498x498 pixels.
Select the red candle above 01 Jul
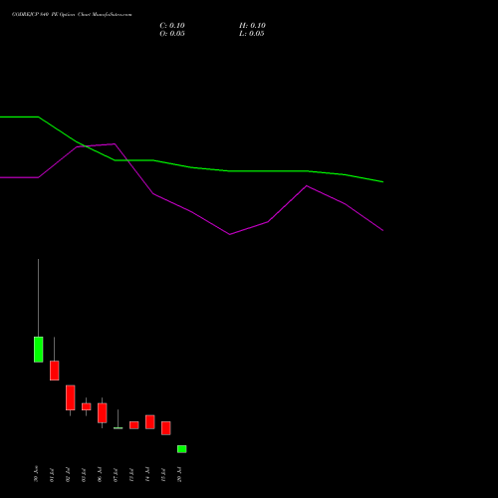tap(55, 371)
